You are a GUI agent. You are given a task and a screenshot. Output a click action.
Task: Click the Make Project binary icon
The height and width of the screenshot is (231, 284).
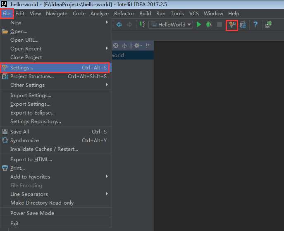click(142, 24)
